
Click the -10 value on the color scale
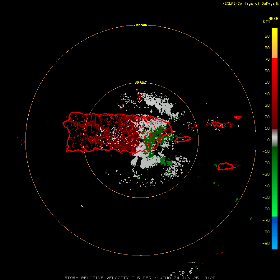[266, 152]
